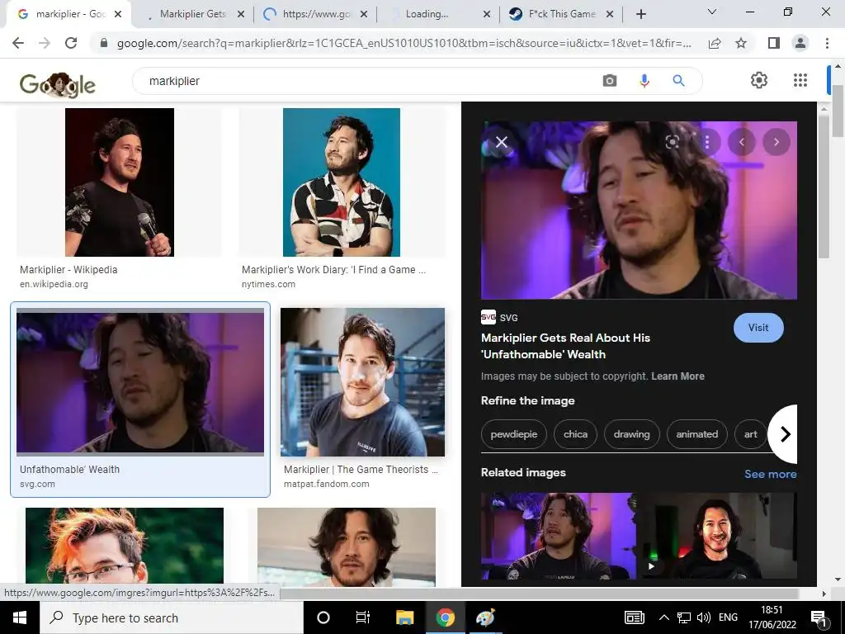Open the Google apps grid
Image resolution: width=845 pixels, height=634 pixels.
pos(800,80)
